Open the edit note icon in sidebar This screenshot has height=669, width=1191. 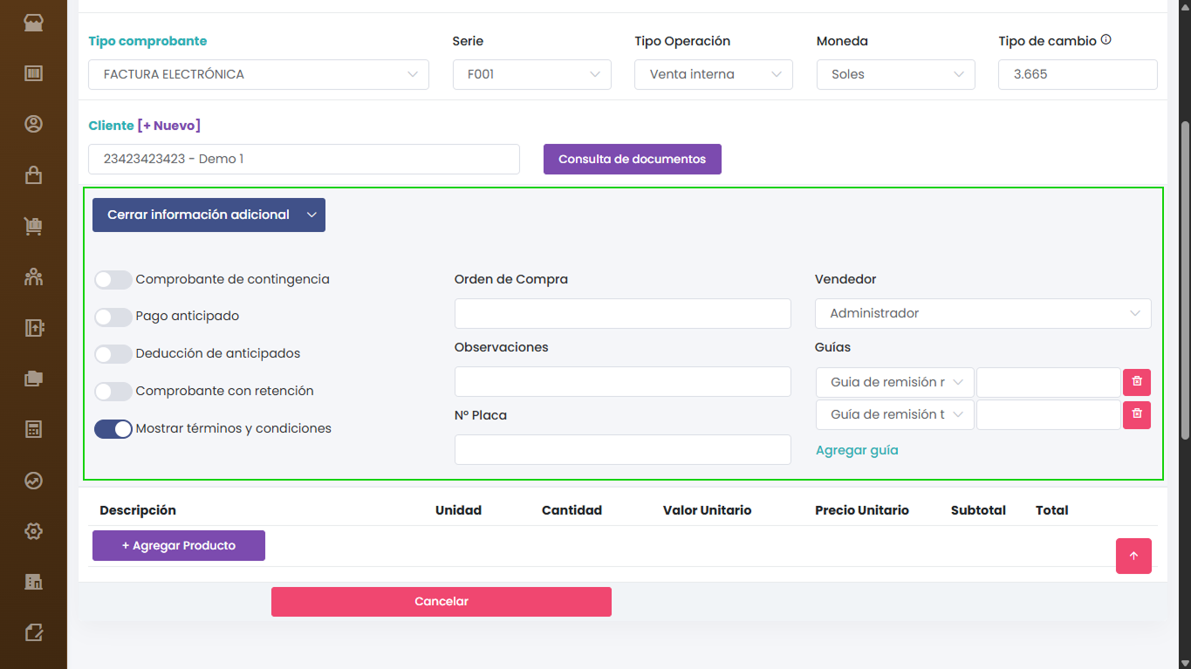click(x=33, y=632)
